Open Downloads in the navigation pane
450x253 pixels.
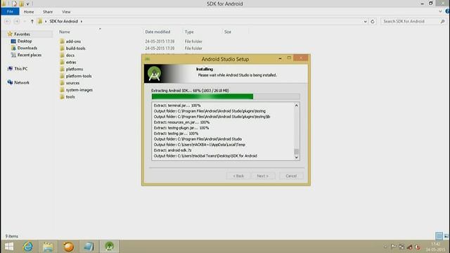pos(24,48)
